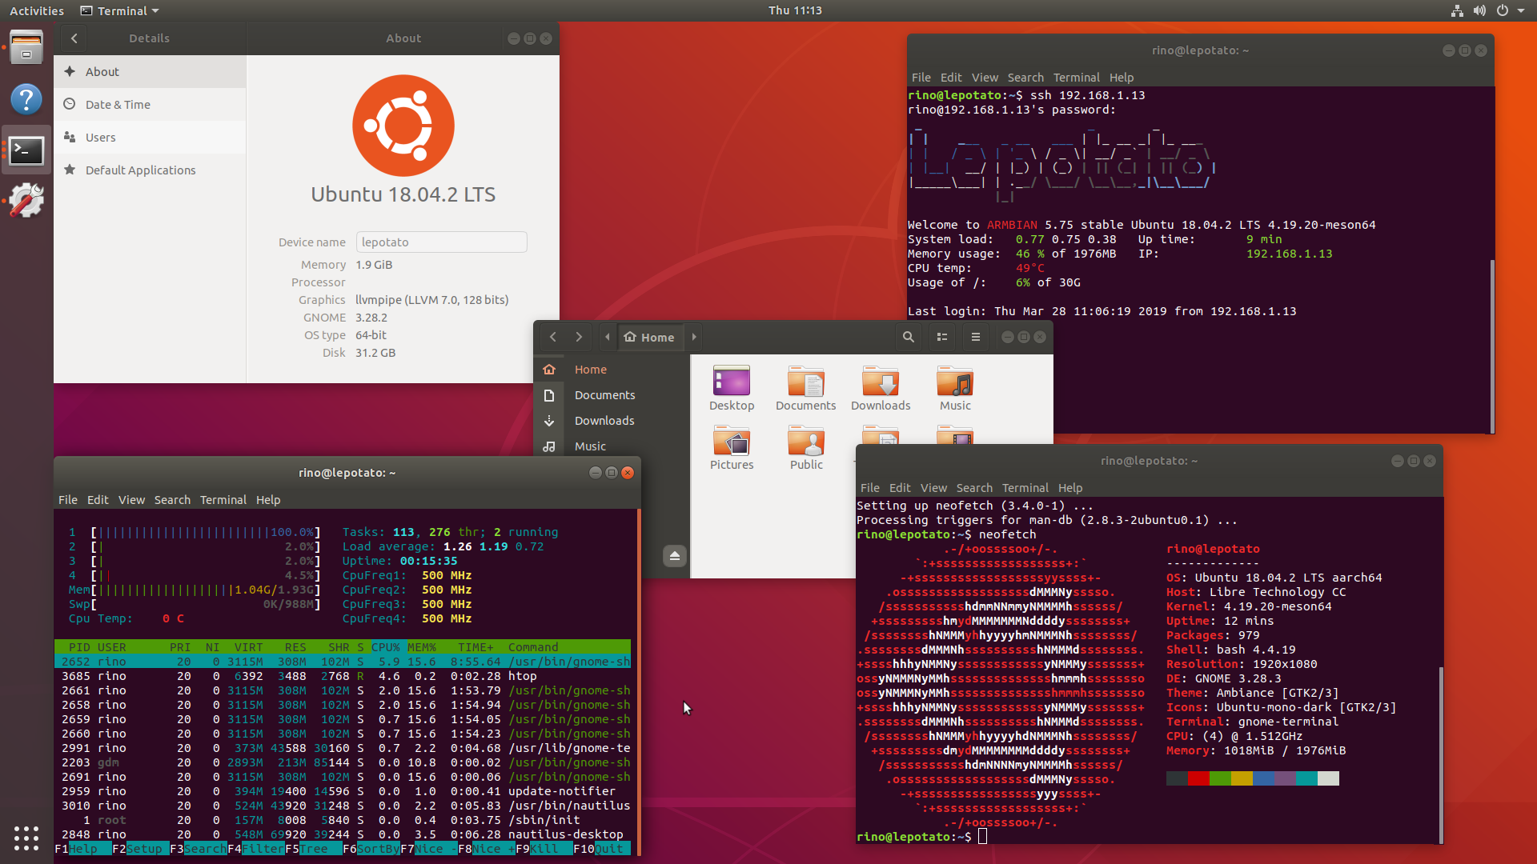
Task: Open Terminal menu in neofetch terminal
Action: 1025,488
